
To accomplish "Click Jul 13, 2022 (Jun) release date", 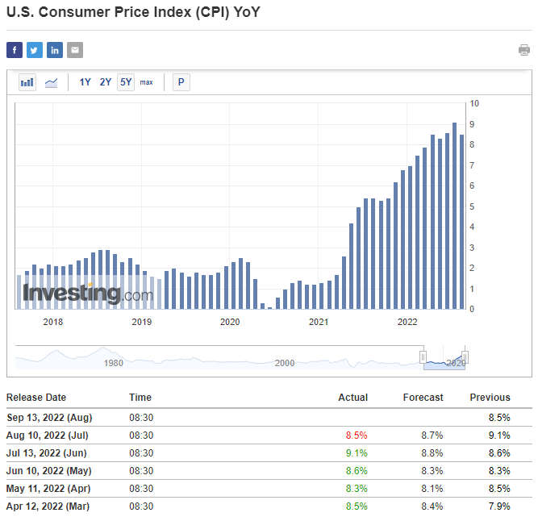I will pyautogui.click(x=46, y=453).
